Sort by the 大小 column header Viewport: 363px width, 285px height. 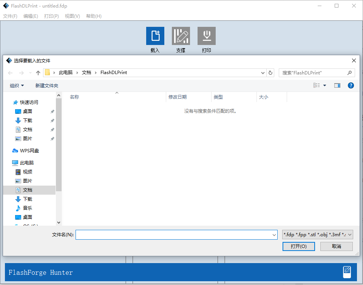click(263, 97)
